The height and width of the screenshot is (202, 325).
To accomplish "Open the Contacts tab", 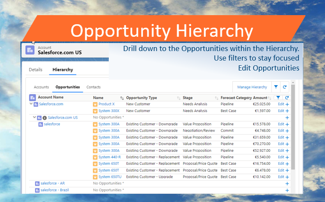I will (94, 87).
